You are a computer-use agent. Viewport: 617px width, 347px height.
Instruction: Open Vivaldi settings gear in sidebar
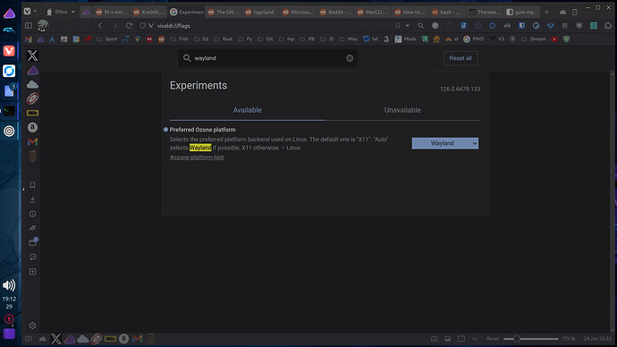coord(33,326)
